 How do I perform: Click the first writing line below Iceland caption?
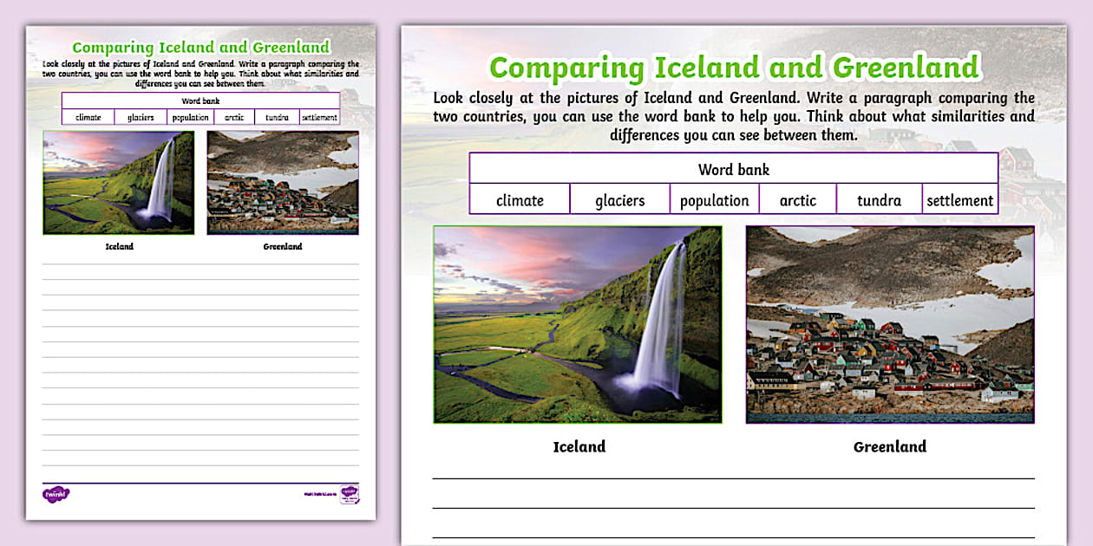click(734, 478)
